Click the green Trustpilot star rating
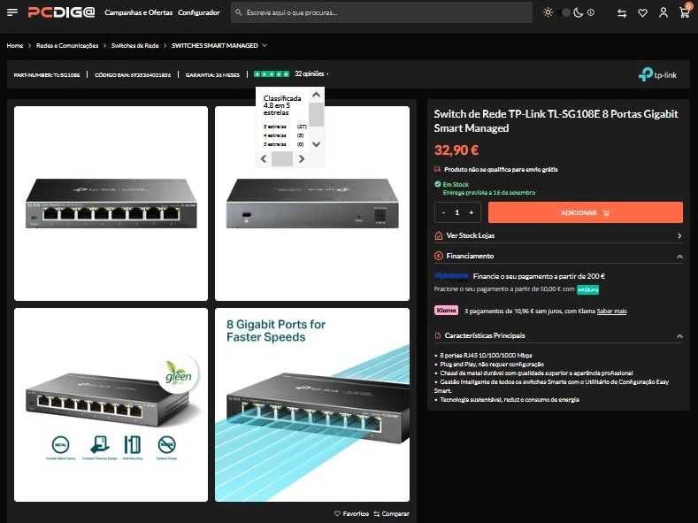The height and width of the screenshot is (523, 698). pos(272,73)
